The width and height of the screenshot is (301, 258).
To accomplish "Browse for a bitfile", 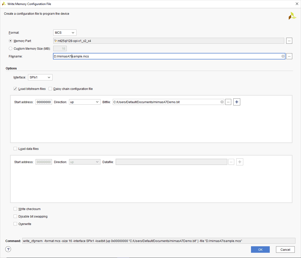I will coord(228,102).
